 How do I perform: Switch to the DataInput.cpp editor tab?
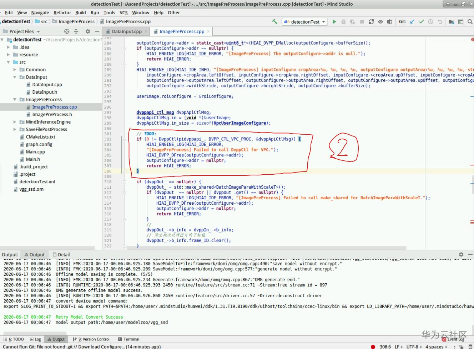click(127, 31)
